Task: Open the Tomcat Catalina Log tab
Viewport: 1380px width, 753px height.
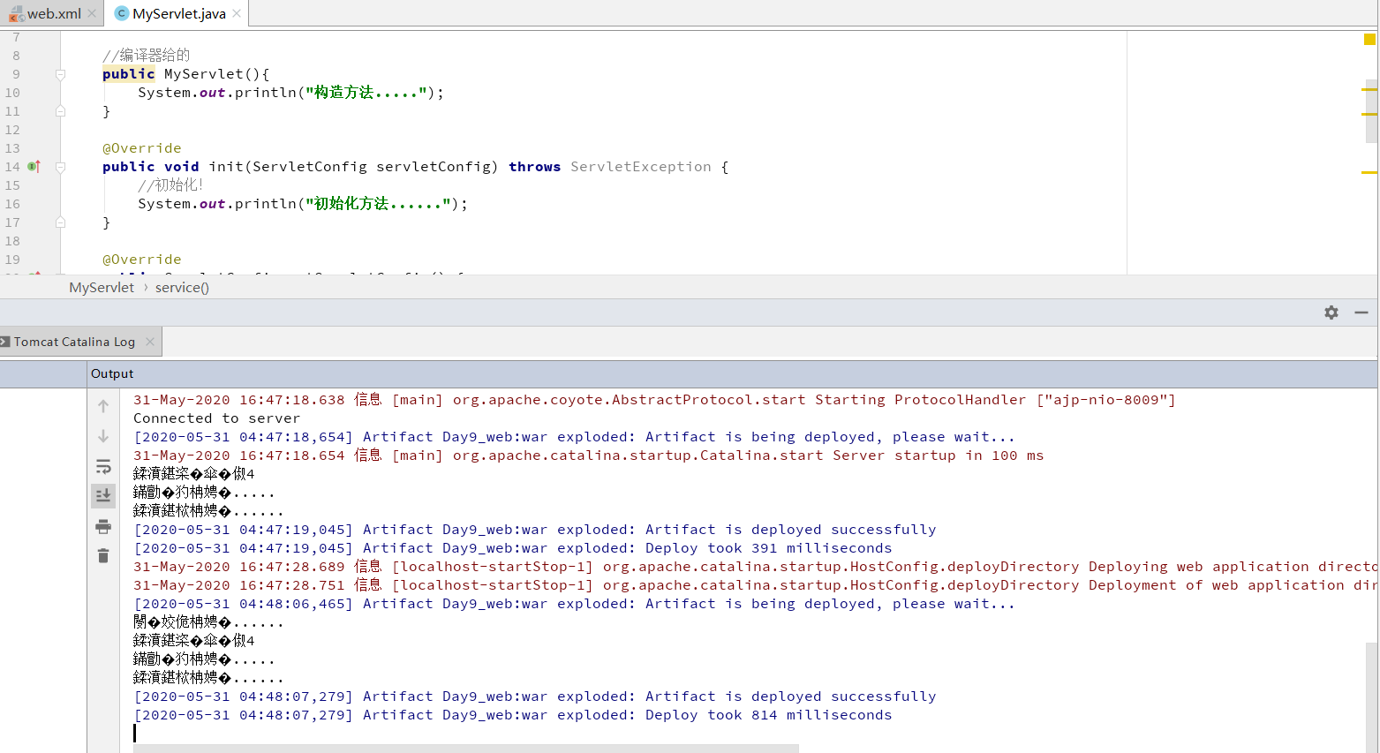Action: (74, 342)
